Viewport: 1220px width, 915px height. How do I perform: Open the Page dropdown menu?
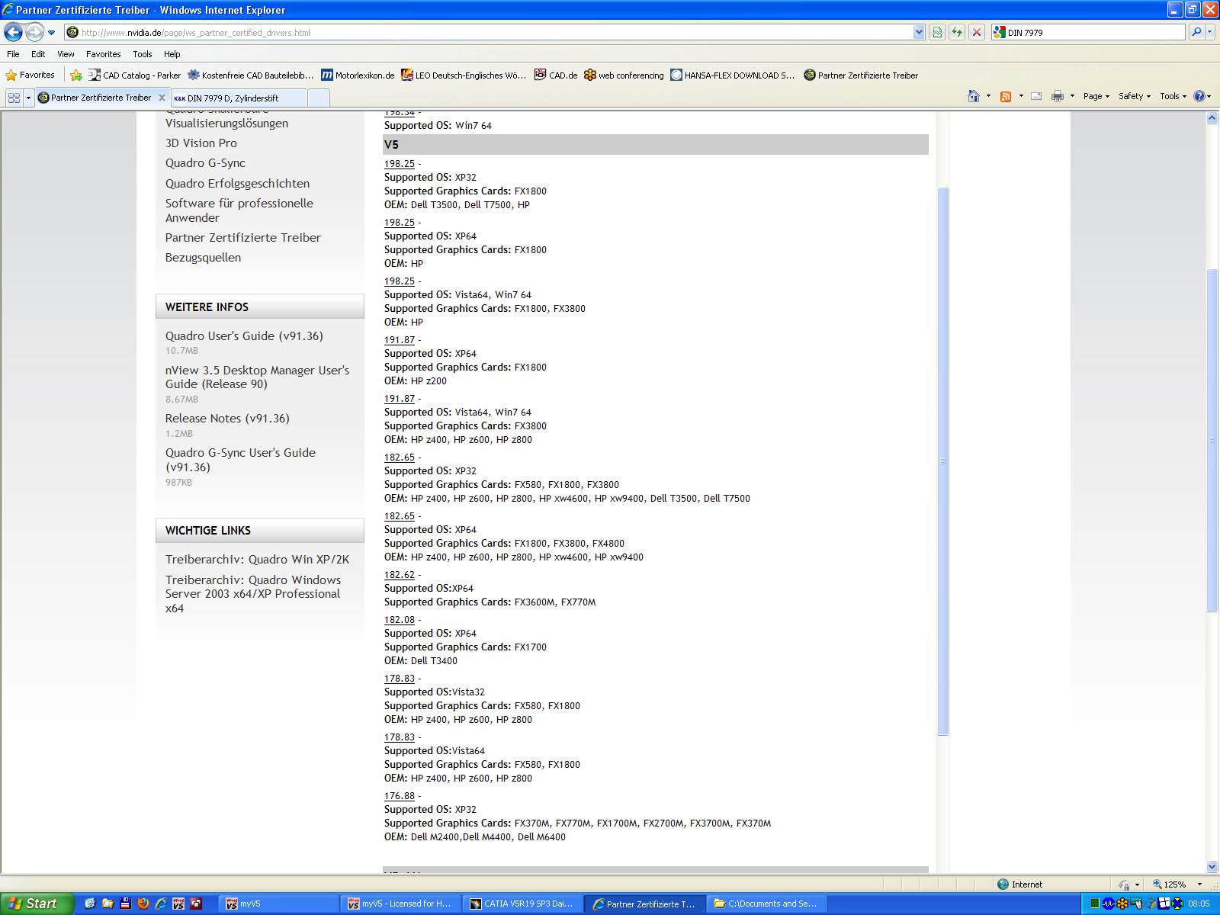(1096, 96)
